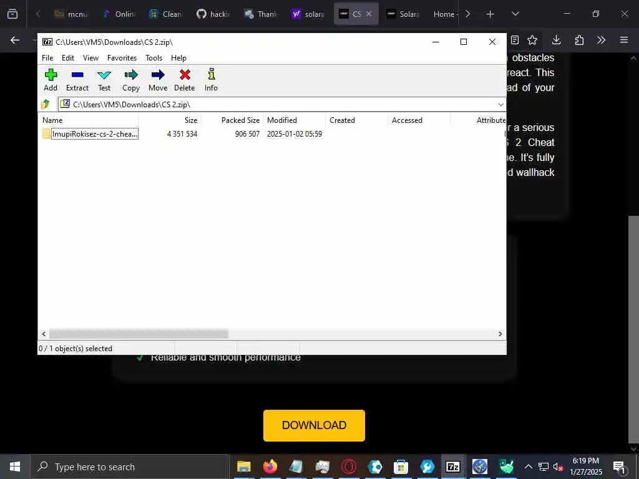Click the muted volume tray icon
Viewport: 639px width, 479px height.
558,467
